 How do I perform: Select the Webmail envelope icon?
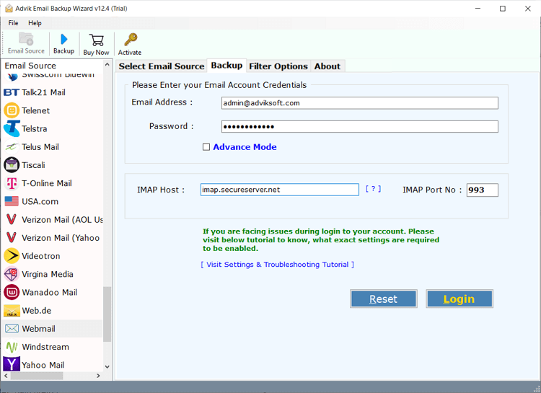coord(12,329)
